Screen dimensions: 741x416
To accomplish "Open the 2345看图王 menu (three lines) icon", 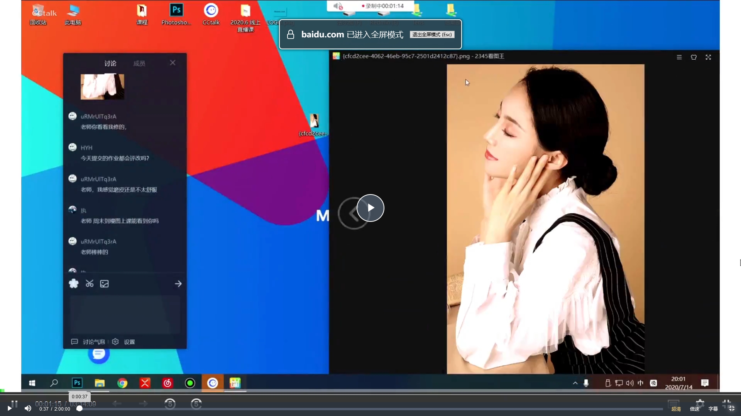I will [679, 57].
